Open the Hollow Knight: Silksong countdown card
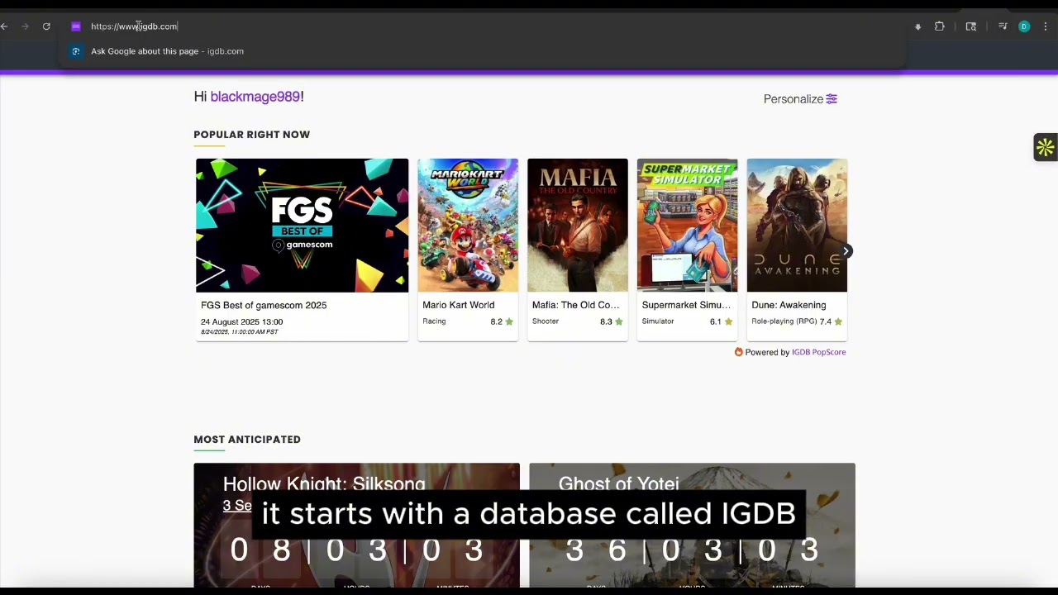Screen dimensions: 1058x595 pyautogui.click(x=357, y=526)
